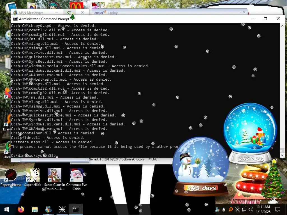Click the orange magnifier tray icon
This screenshot has width=287, height=215.
pyautogui.click(x=231, y=209)
